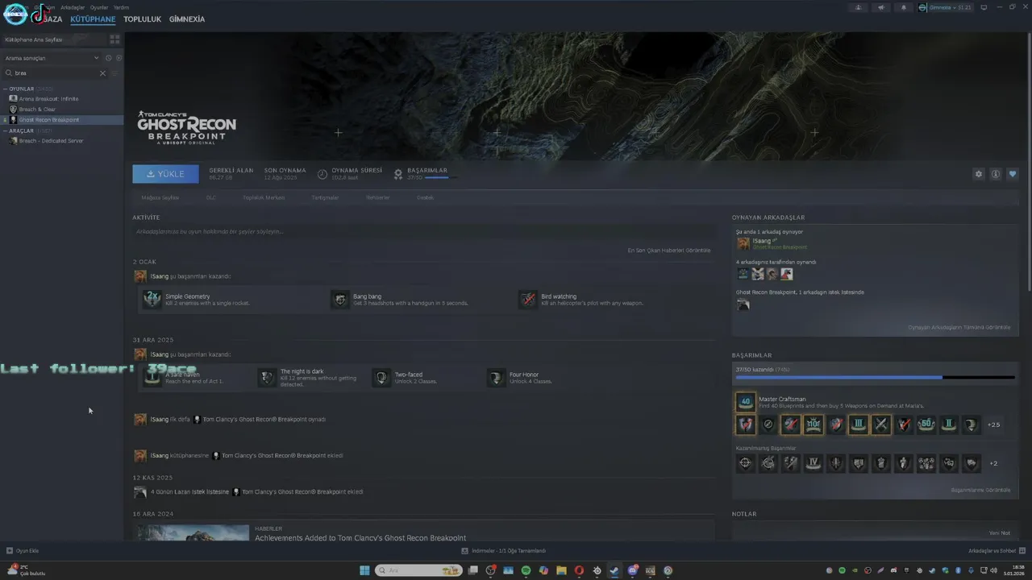1032x580 pixels.
Task: Open the KÜTÜPHANE tab
Action: [93, 19]
